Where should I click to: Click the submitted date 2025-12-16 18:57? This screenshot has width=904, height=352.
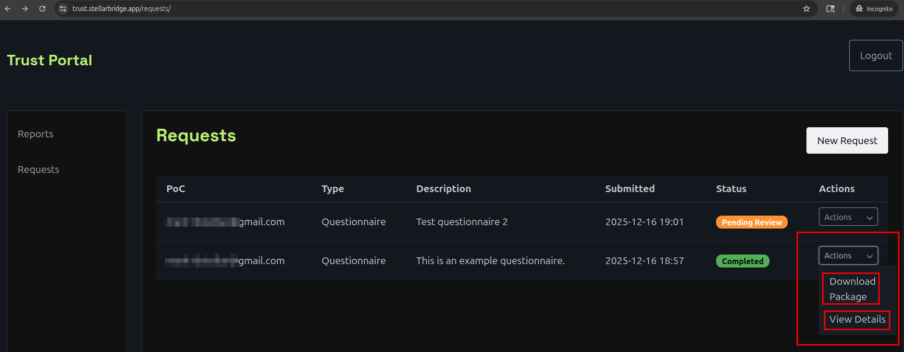pos(644,261)
